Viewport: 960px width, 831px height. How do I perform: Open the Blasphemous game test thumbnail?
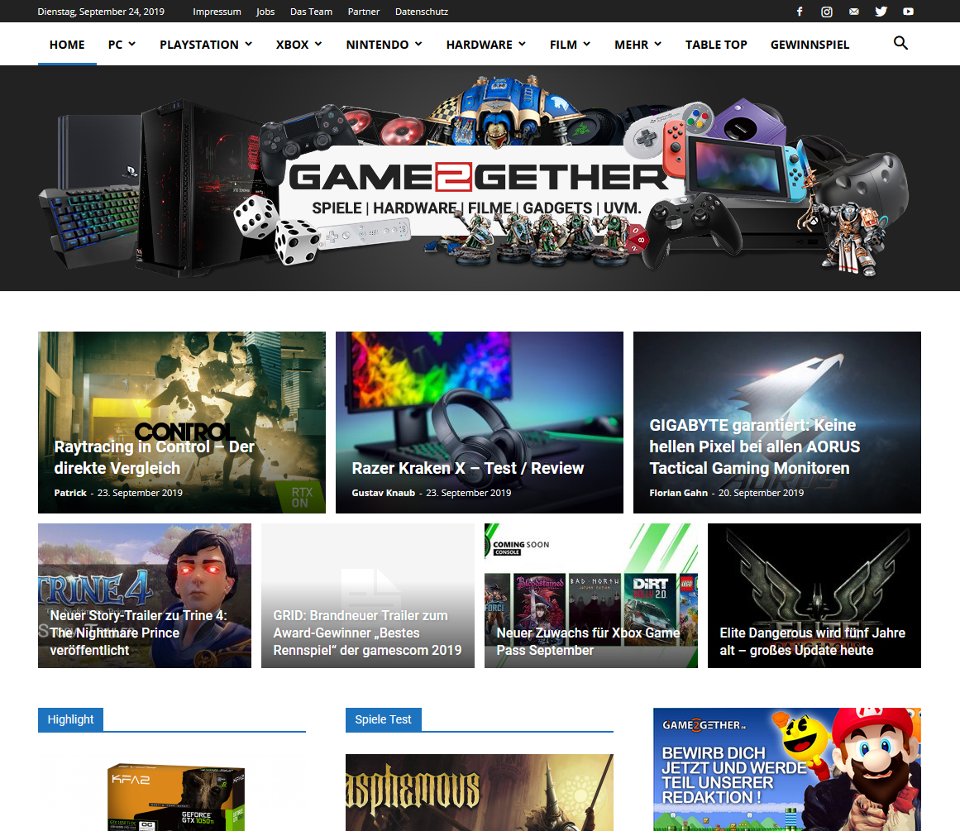coord(480,793)
